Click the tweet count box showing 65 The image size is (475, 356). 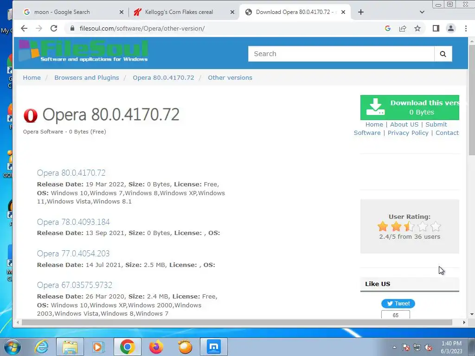(x=396, y=315)
